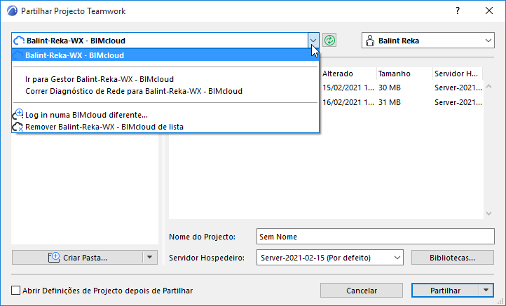Sort by the Servidor H... column header
Screen dimensions: 506x306
(x=458, y=74)
